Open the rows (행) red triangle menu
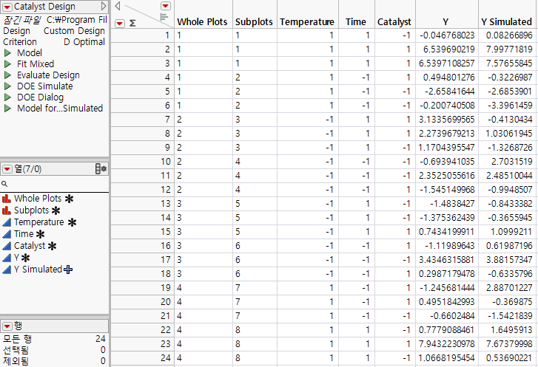The width and height of the screenshot is (538, 367). coord(7,326)
